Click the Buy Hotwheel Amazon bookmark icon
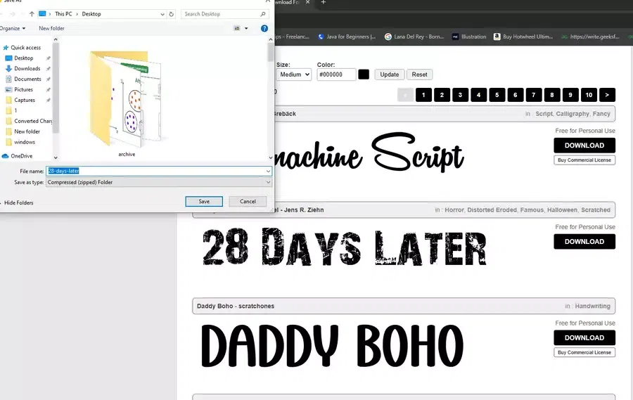This screenshot has height=400, width=633. click(497, 37)
